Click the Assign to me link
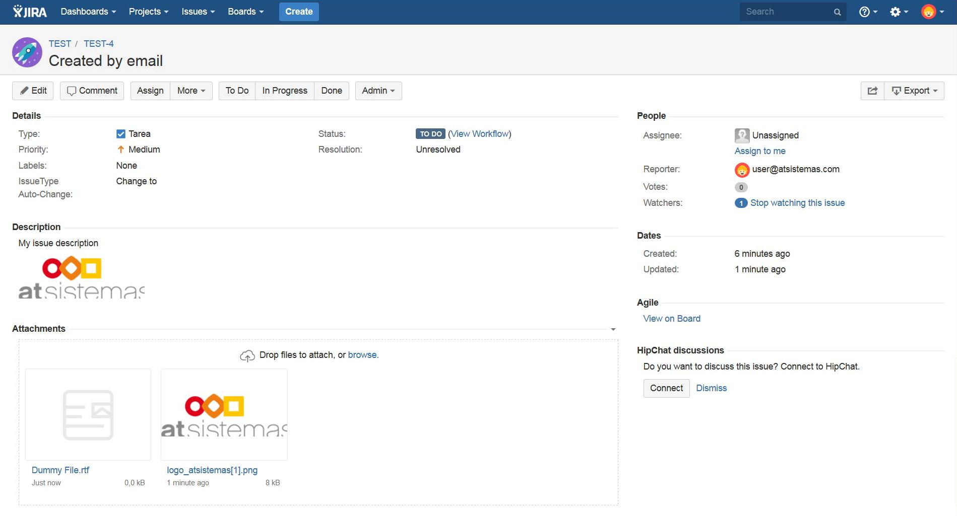Screen dimensions: 957x516 tap(760, 151)
